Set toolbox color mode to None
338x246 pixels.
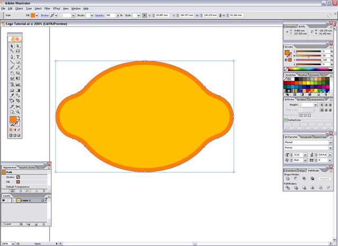pyautogui.click(x=19, y=130)
